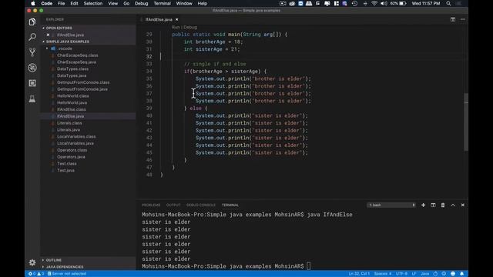Open the Wi-Fi menu in menu bar
The image size is (493, 277).
374,3
